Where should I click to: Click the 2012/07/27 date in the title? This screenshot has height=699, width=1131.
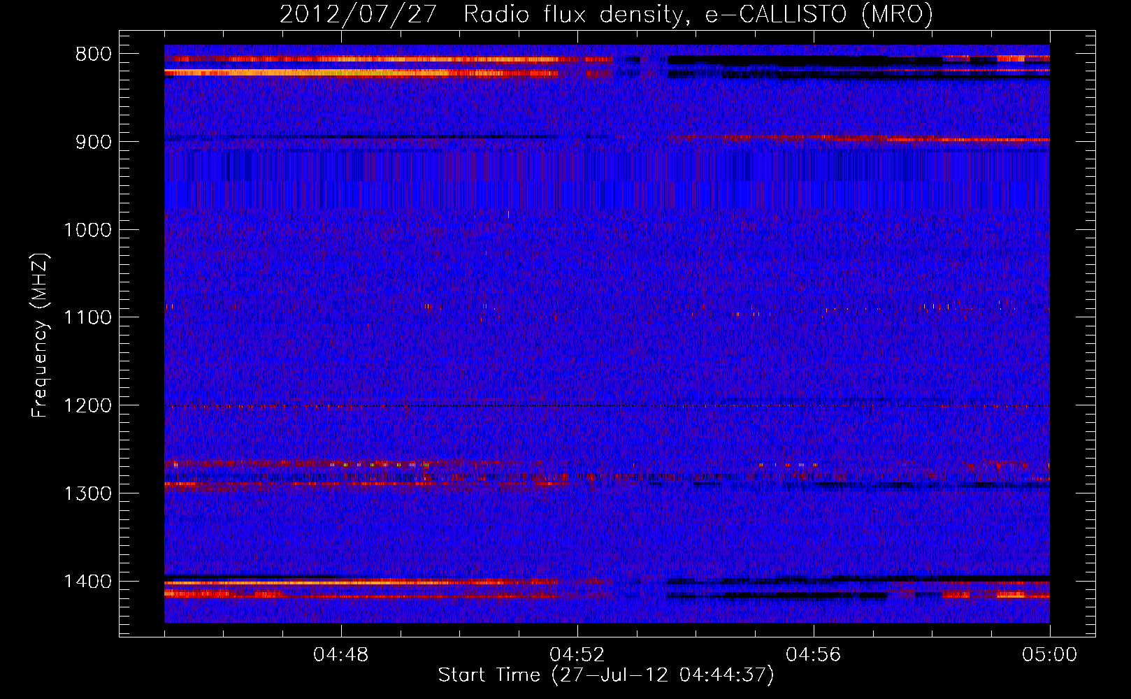coord(358,14)
